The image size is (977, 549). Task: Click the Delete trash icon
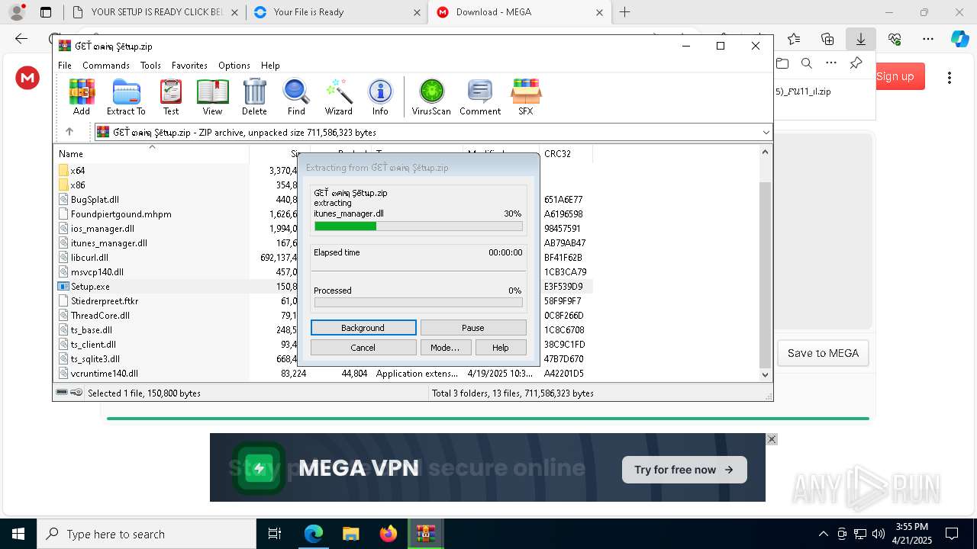click(x=254, y=97)
